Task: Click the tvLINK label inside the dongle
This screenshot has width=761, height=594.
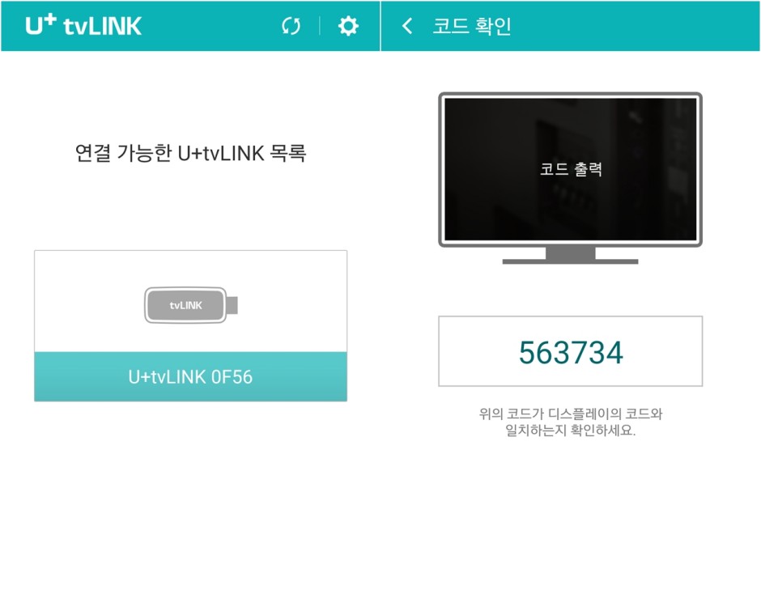Action: point(186,305)
